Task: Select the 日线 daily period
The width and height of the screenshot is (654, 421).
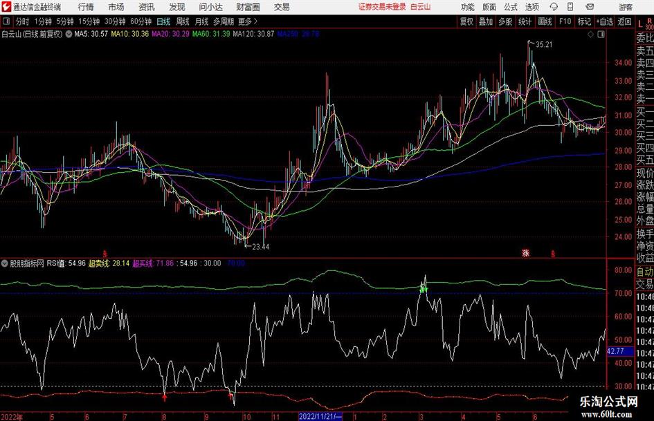Action: [x=163, y=21]
